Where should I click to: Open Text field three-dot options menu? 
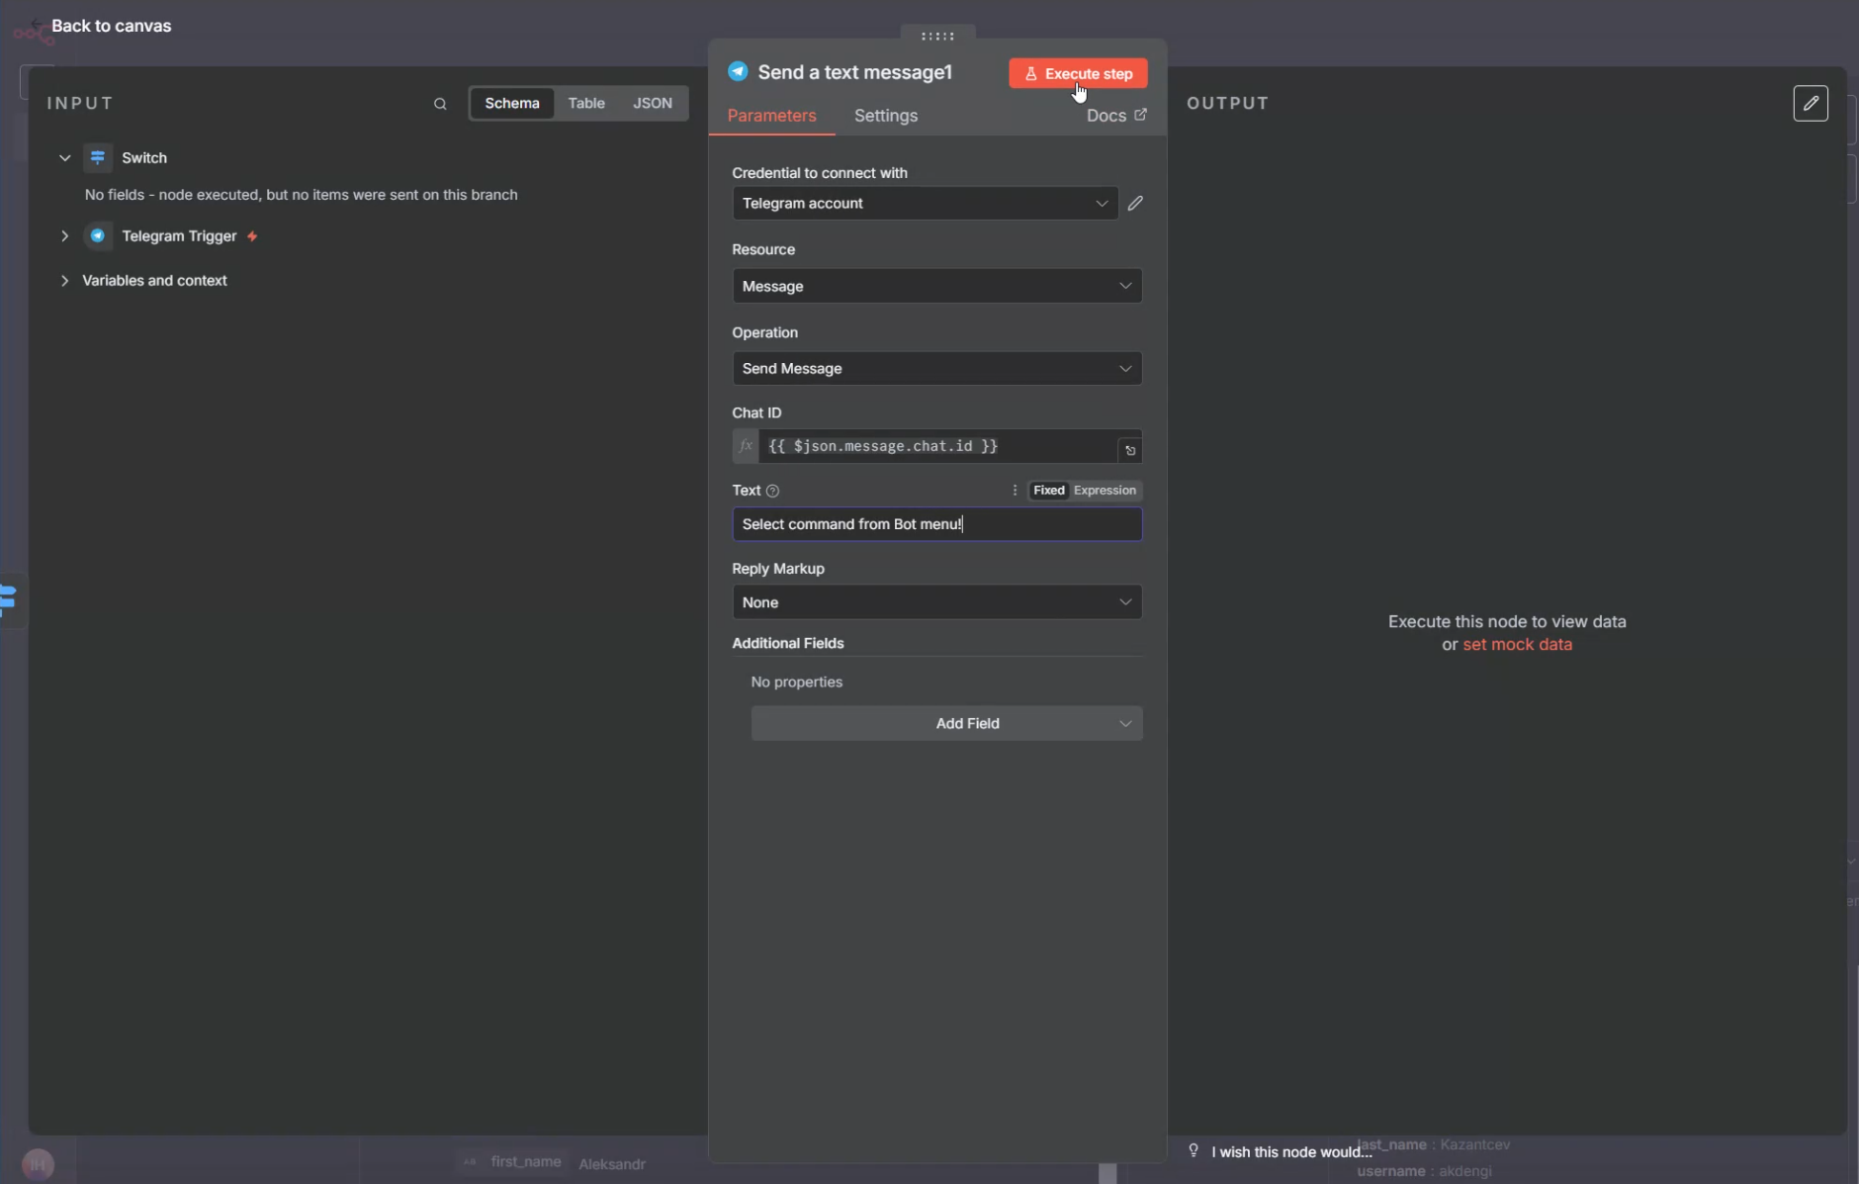[x=1015, y=491]
